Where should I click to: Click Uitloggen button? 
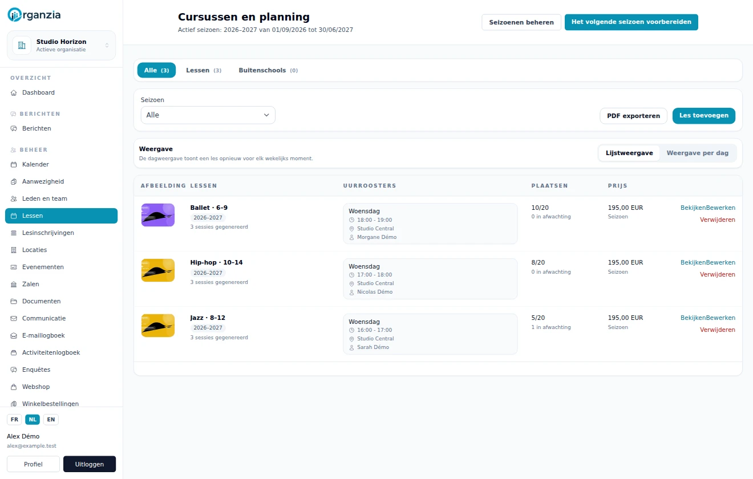pos(90,464)
